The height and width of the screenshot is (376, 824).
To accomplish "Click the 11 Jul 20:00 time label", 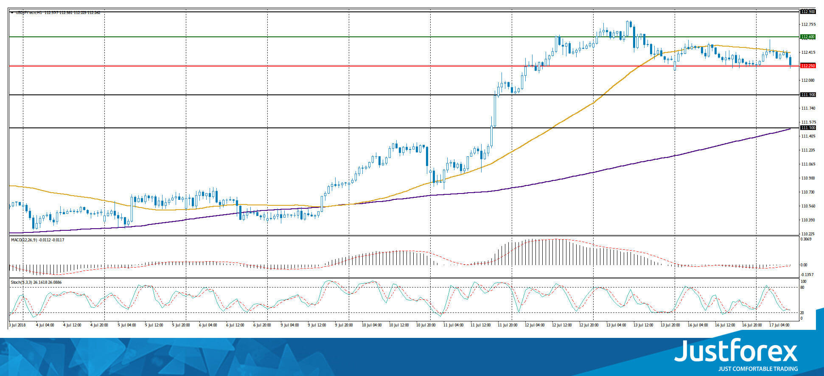I will 508,325.
